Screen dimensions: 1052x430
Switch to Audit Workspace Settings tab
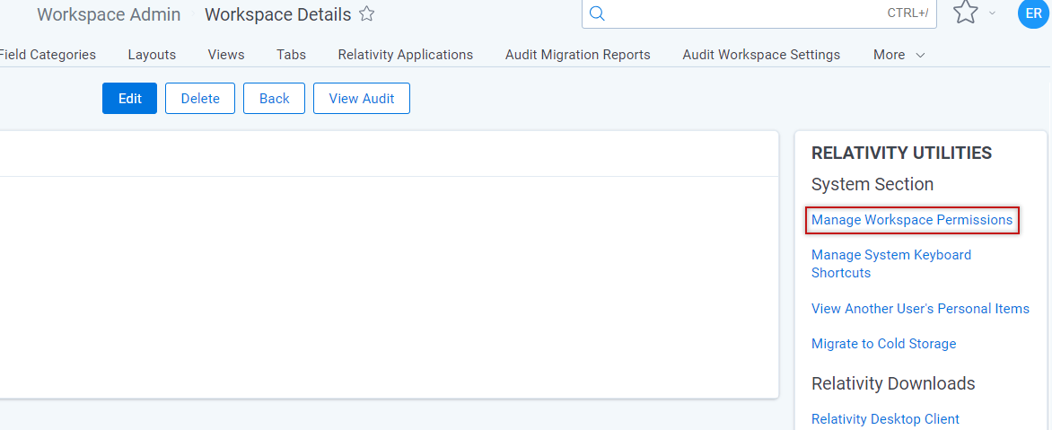[761, 55]
